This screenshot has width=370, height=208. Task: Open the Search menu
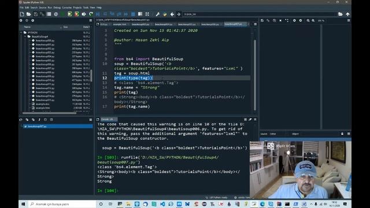(x=34, y=8)
